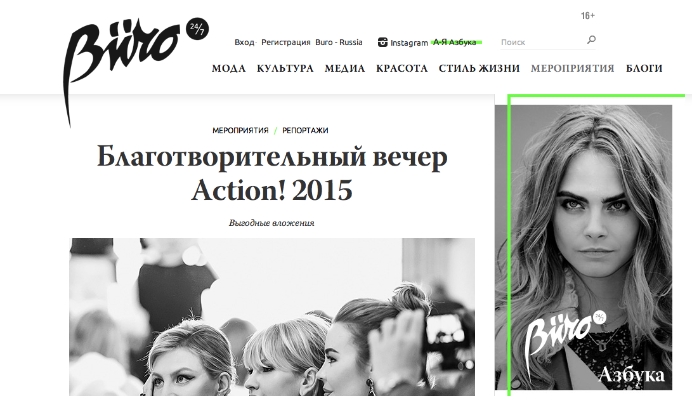692x396 pixels.
Task: Open the МОДА menu section
Action: tap(228, 69)
